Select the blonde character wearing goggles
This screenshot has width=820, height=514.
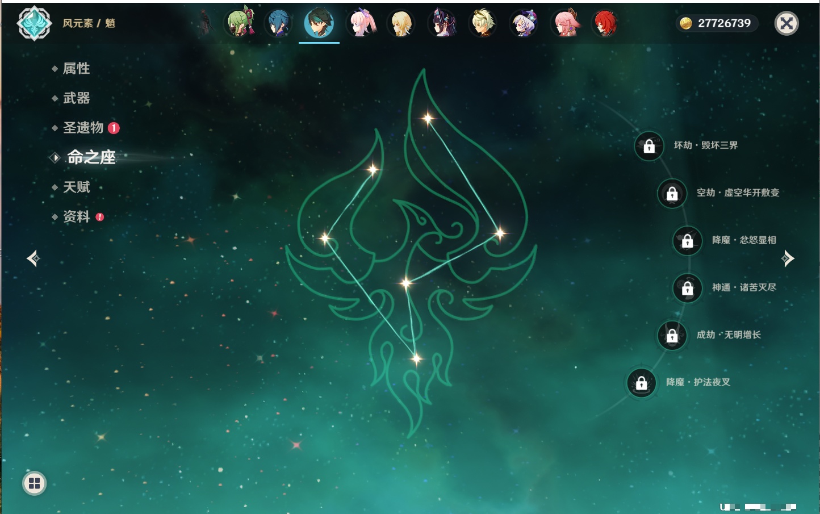point(483,23)
